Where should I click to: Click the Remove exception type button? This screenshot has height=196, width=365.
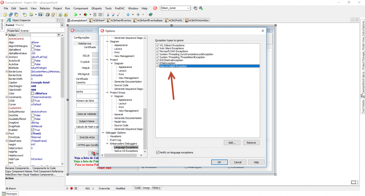click(x=251, y=143)
